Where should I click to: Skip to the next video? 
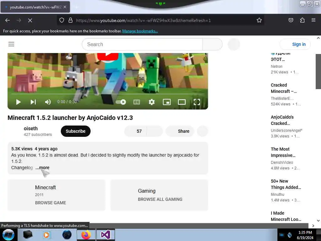click(33, 102)
